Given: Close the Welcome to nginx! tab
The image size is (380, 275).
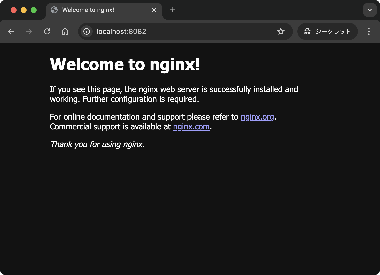Looking at the screenshot, I should pos(154,10).
